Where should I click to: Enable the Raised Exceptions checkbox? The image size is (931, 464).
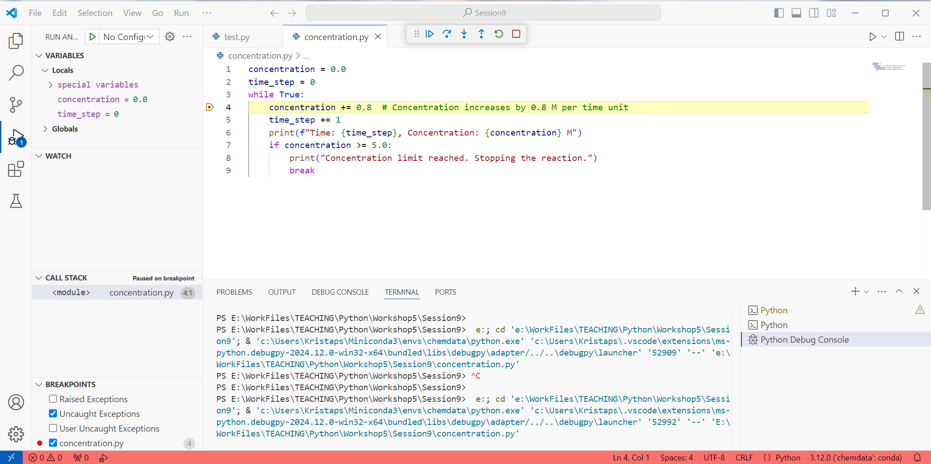click(53, 399)
